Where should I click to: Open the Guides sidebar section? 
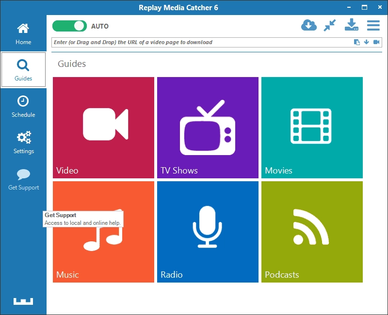pyautogui.click(x=23, y=70)
